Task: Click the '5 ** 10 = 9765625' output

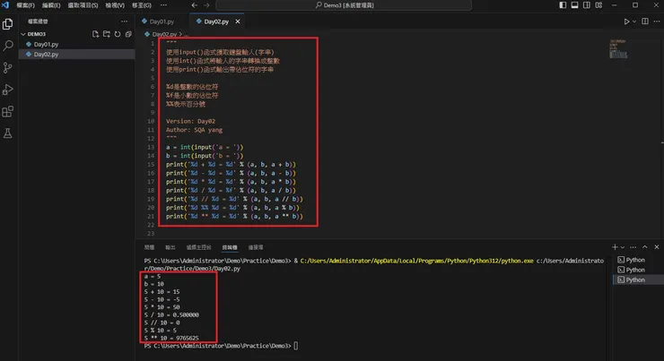Action: tap(171, 339)
